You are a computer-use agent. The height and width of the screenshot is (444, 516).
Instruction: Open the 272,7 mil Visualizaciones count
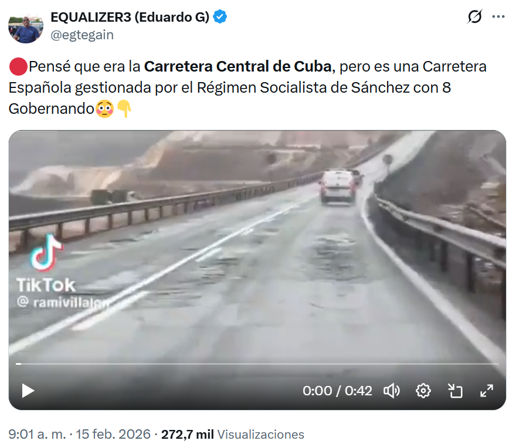pyautogui.click(x=232, y=434)
